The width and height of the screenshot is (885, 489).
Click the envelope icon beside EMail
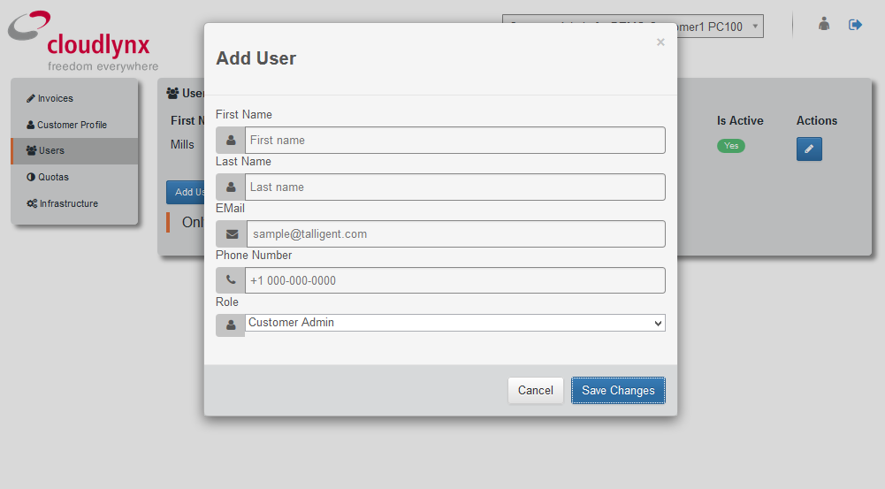pyautogui.click(x=232, y=233)
